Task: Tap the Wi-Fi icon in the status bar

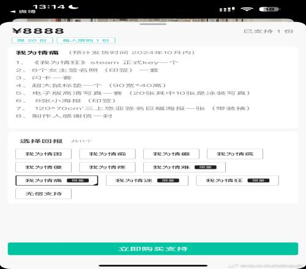Action: click(x=247, y=9)
